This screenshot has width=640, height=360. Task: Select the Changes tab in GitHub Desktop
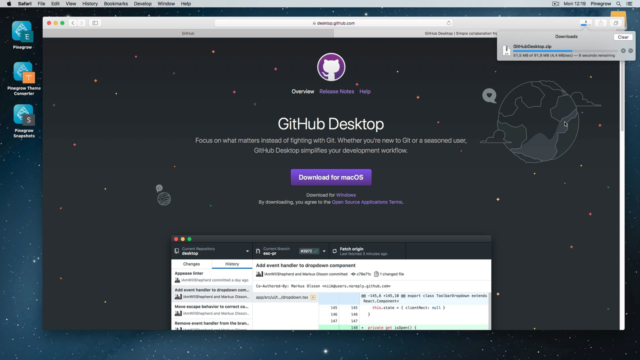[x=191, y=264]
